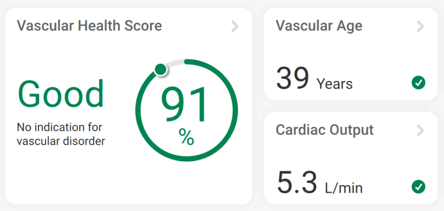Viewport: 444px width, 211px height.
Task: Expand Vascular Health Score details chevron
Action: [235, 26]
